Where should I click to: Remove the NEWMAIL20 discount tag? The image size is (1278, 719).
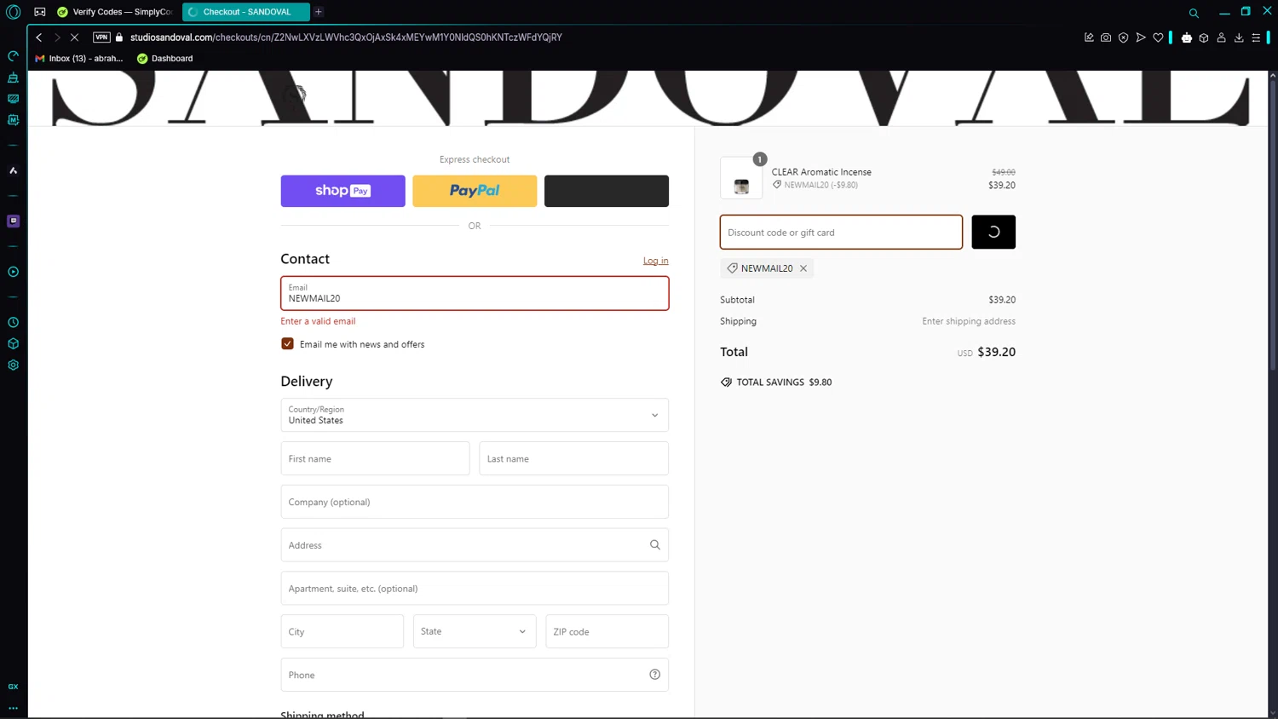[803, 268]
